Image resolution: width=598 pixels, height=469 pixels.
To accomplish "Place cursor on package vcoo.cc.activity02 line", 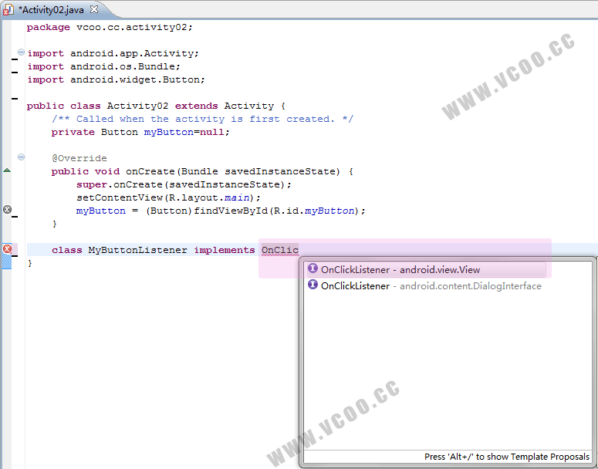I will tap(110, 27).
